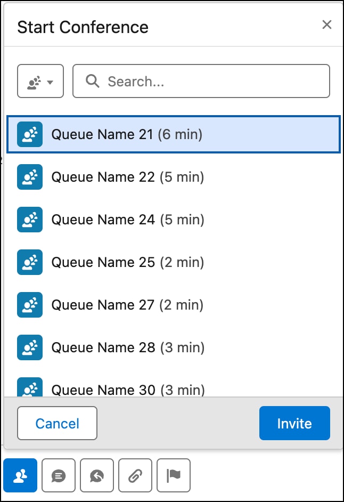This screenshot has width=344, height=502.
Task: Toggle selection of Queue Name 27
Action: point(128,305)
